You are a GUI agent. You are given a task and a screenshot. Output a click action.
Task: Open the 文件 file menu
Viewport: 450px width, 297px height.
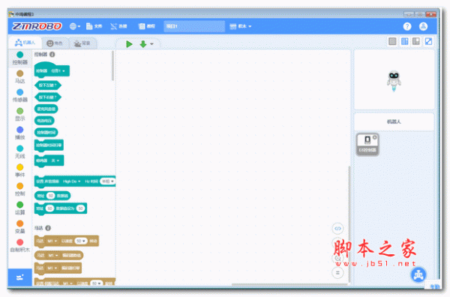pos(94,26)
